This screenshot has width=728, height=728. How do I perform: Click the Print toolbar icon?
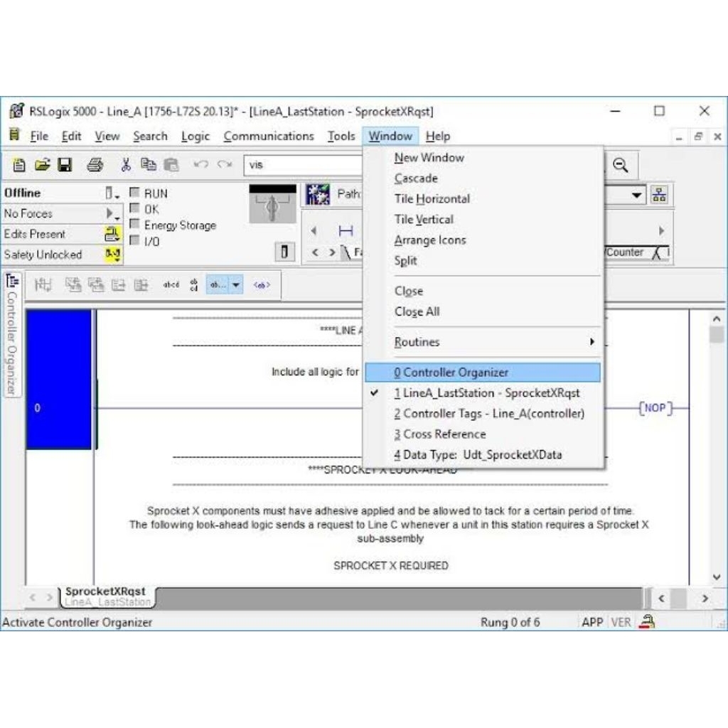(95, 165)
